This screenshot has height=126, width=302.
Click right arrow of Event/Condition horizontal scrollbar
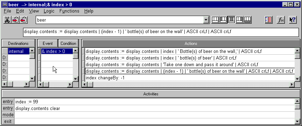pyautogui.click(x=70, y=84)
